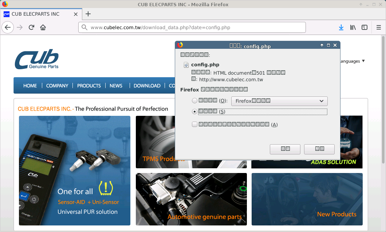The image size is (386, 232).
Task: Click the 'http://www.cubelec.com.tw' source text
Action: (x=231, y=79)
